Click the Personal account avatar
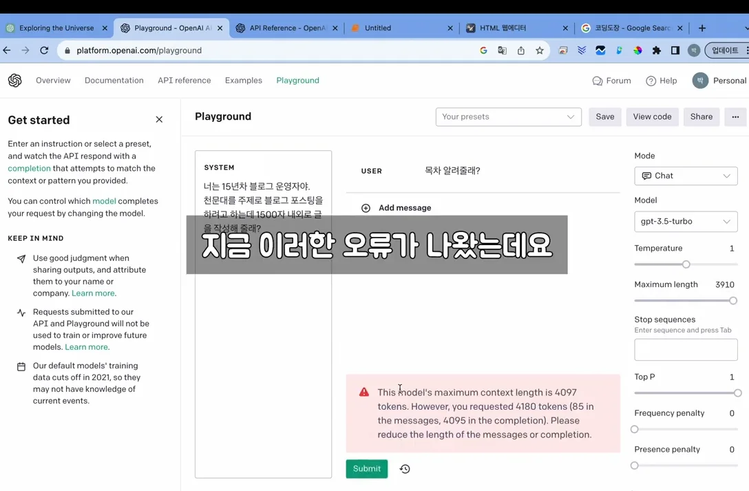 click(700, 81)
